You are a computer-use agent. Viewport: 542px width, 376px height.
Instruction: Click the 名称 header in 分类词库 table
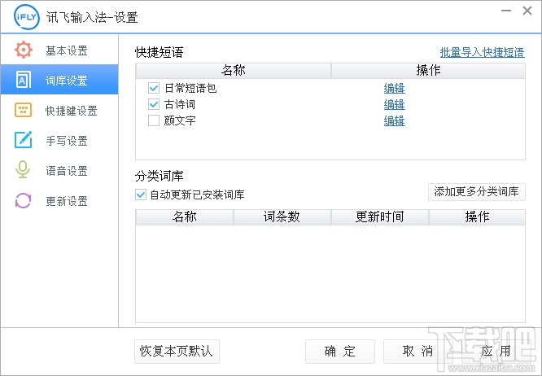pos(185,217)
